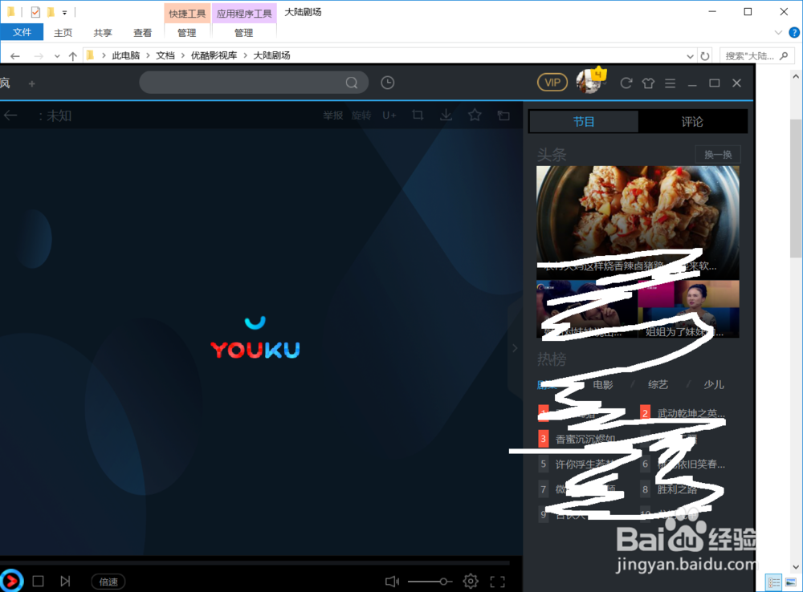The width and height of the screenshot is (803, 592).
Task: Add a new Youku tab with plus
Action: click(32, 83)
